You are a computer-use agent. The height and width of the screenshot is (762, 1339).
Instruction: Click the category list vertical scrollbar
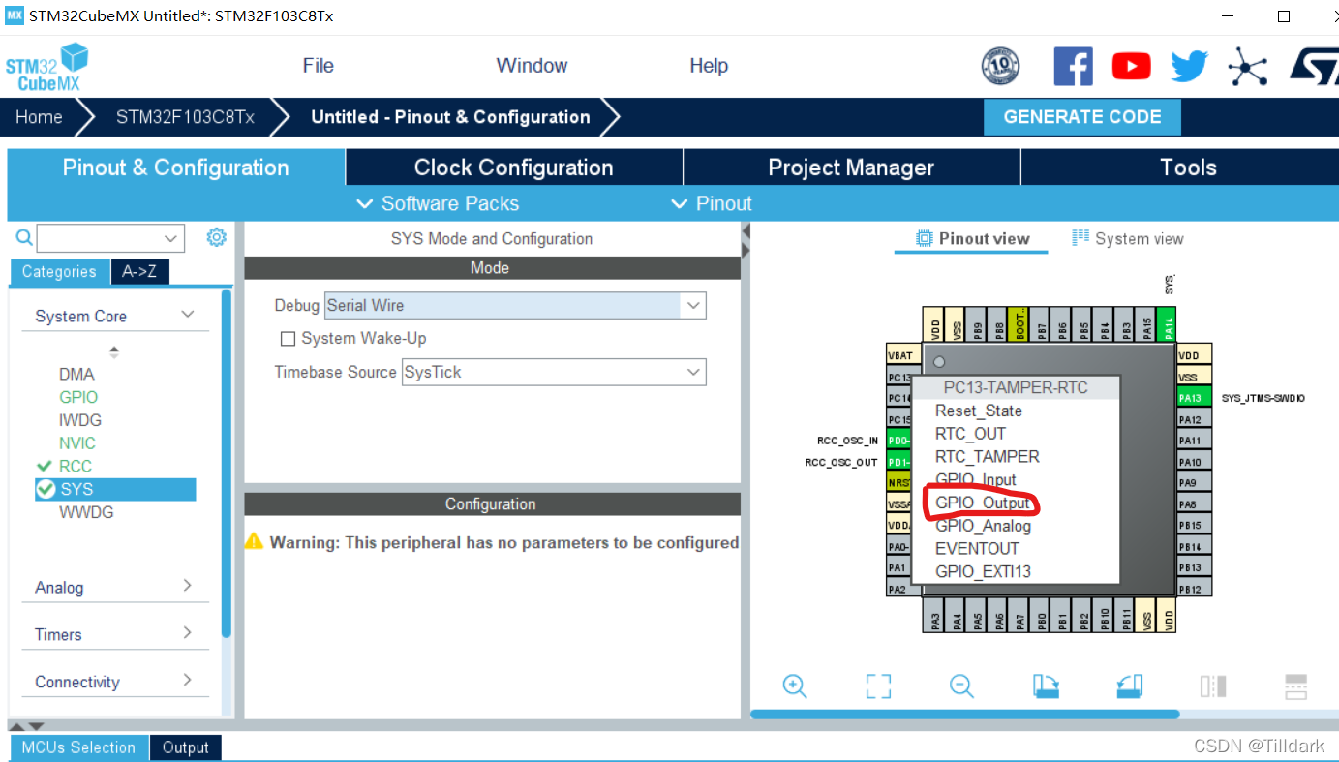[227, 463]
